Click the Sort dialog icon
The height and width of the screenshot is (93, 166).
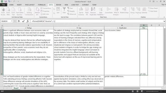[x=58, y=10]
